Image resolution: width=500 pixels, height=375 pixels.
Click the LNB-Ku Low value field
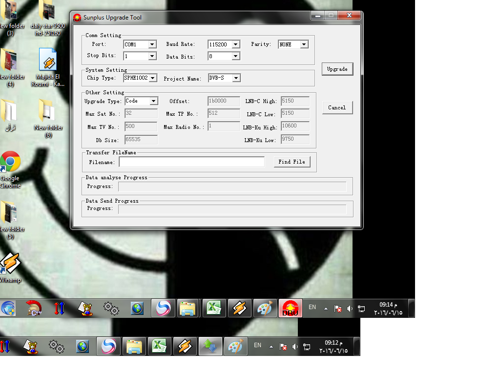(295, 139)
